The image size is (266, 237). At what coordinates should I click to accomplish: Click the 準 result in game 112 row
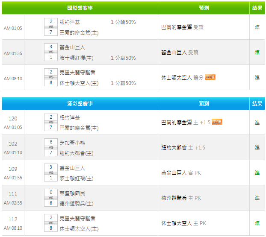(x=257, y=223)
